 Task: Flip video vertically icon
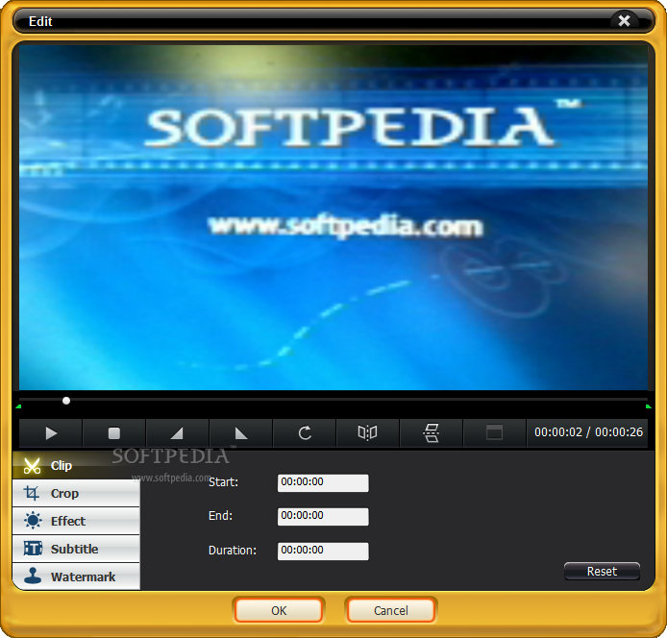click(431, 433)
